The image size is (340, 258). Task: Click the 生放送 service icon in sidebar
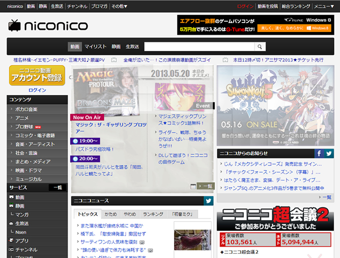(x=11, y=223)
